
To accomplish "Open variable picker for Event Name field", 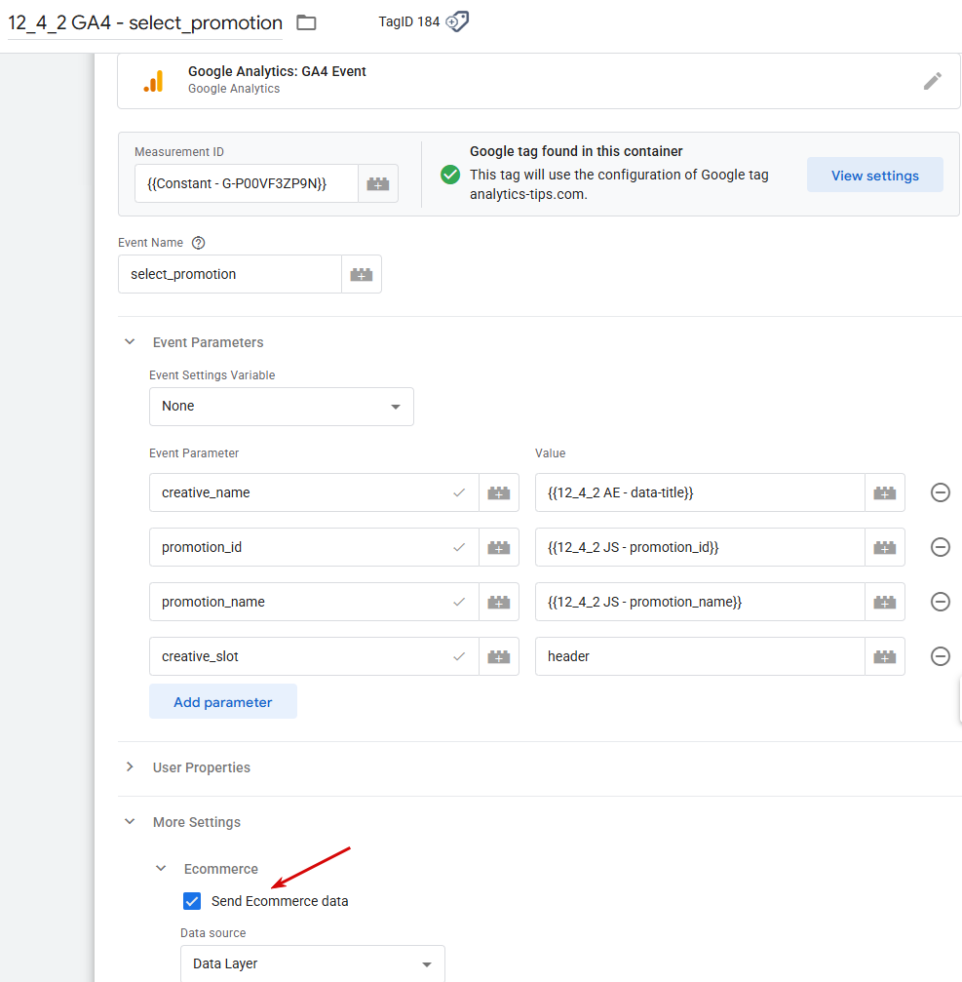I will pos(362,274).
